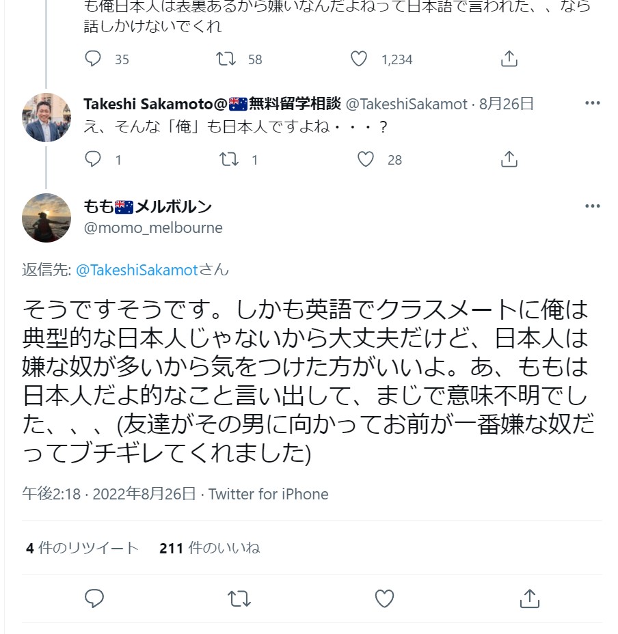618x634 pixels.
Task: Retweet the top tweet with 58 retweets
Action: point(226,59)
